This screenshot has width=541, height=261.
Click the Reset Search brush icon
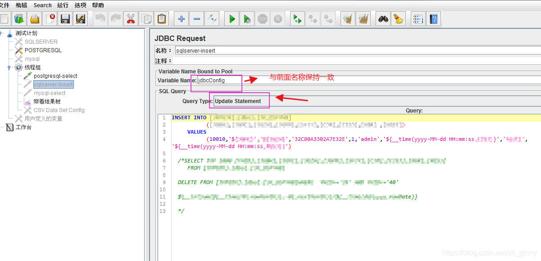click(399, 19)
